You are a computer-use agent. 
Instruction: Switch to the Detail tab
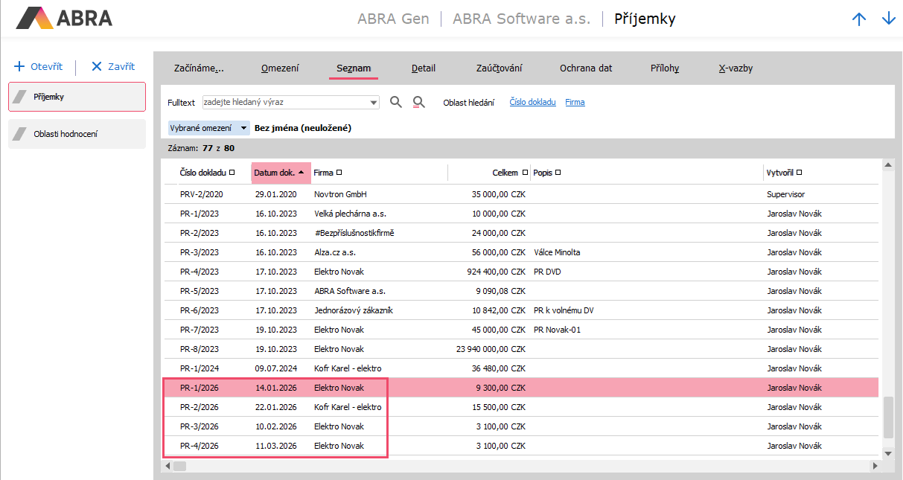coord(424,68)
